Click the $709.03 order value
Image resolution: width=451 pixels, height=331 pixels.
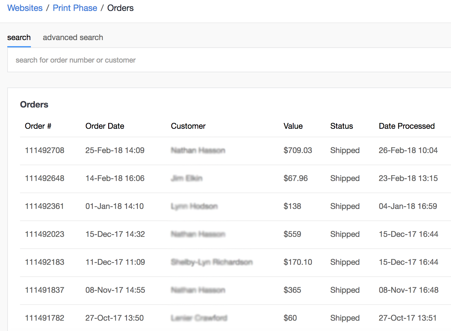297,150
